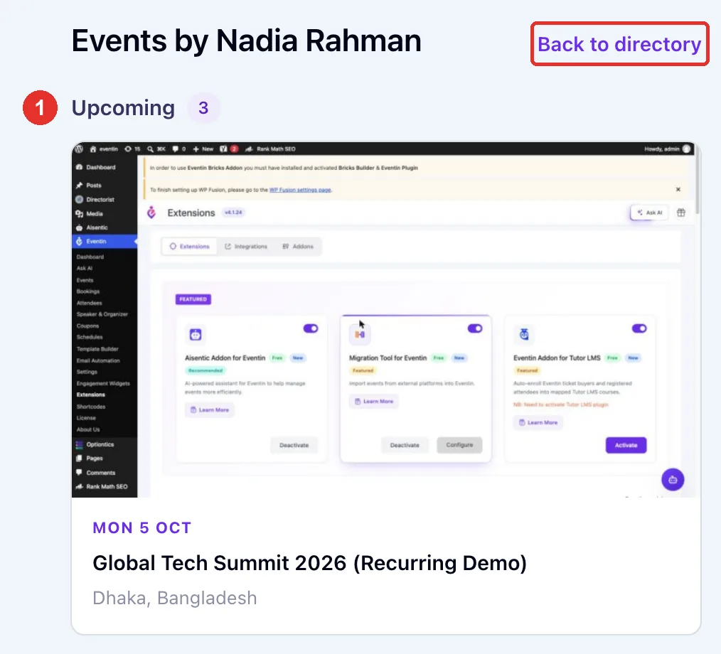721x654 pixels.
Task: Open Bookings in the Eventin submenu
Action: coord(88,291)
